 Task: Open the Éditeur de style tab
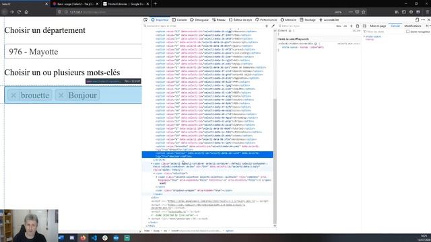[240, 19]
